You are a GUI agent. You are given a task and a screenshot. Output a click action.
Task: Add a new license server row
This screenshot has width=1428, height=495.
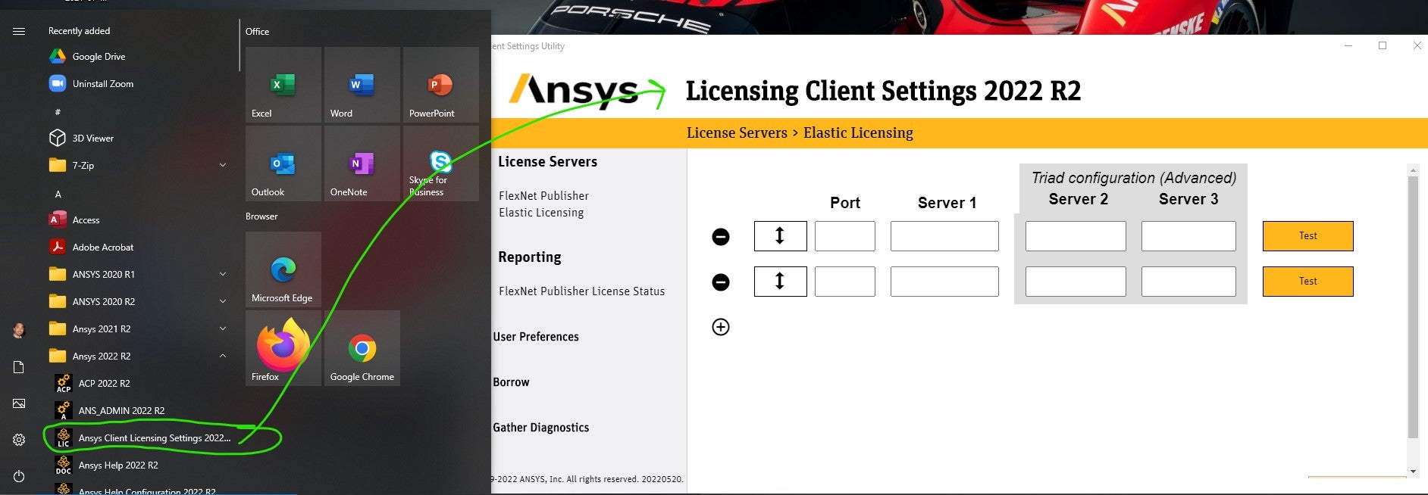click(721, 327)
